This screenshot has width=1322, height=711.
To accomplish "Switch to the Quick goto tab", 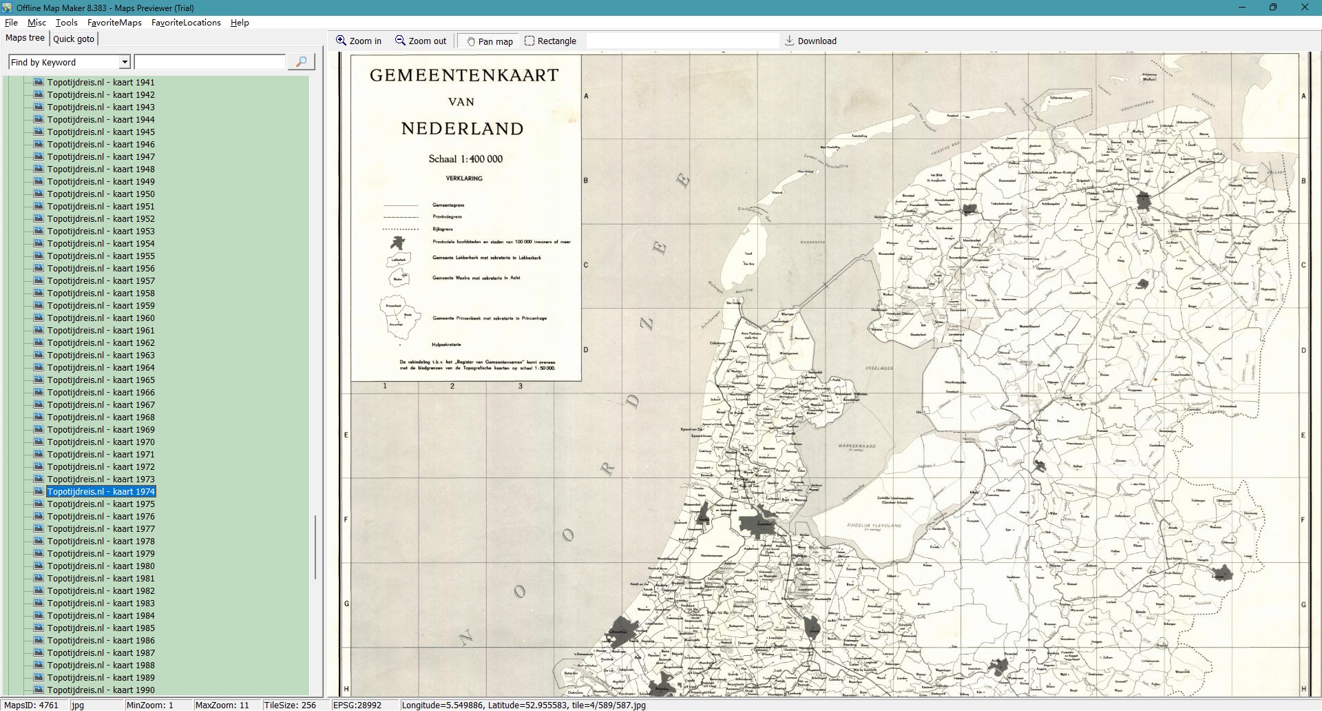I will point(74,39).
